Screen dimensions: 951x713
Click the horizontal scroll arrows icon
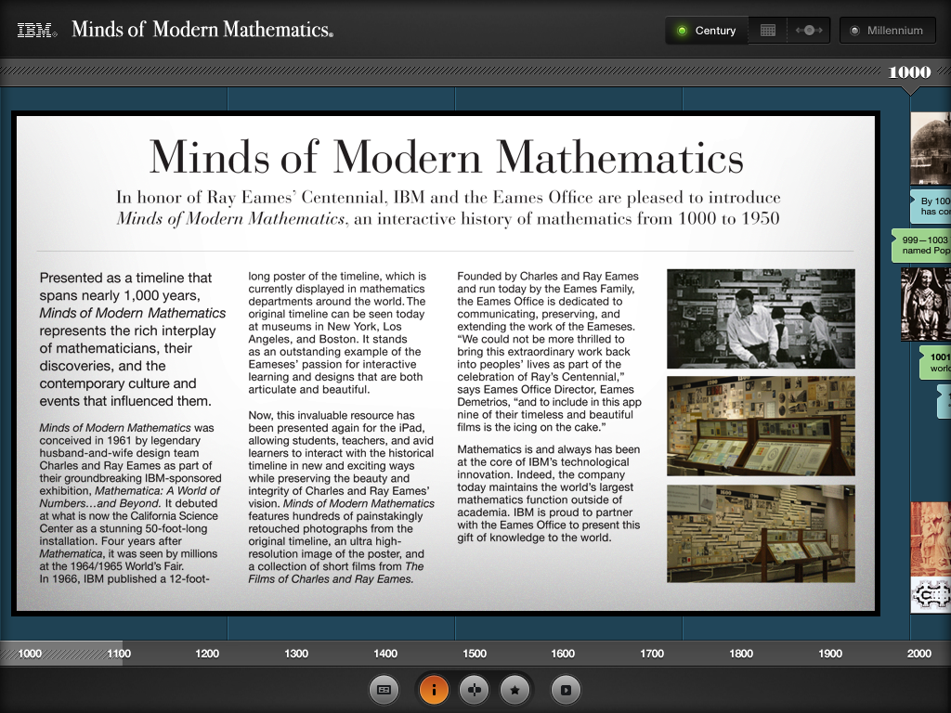pyautogui.click(x=809, y=31)
